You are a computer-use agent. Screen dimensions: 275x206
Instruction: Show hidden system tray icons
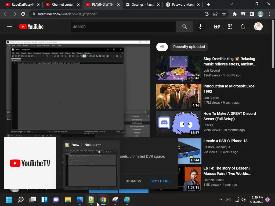click(x=221, y=200)
